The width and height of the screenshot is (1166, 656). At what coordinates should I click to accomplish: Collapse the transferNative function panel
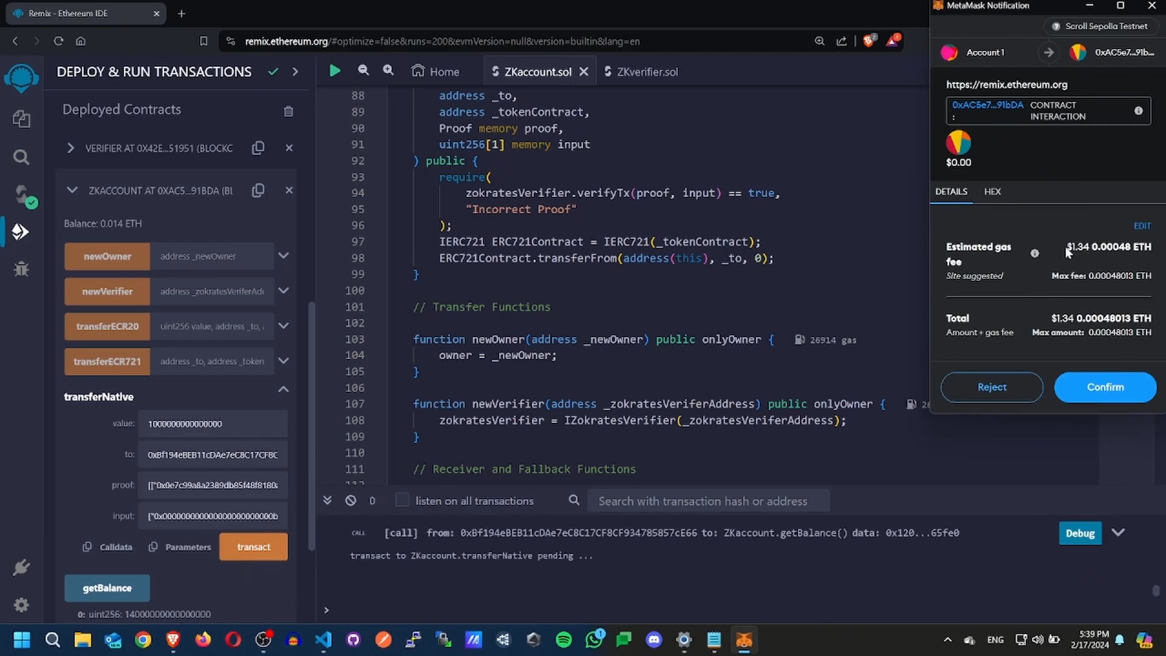click(283, 389)
